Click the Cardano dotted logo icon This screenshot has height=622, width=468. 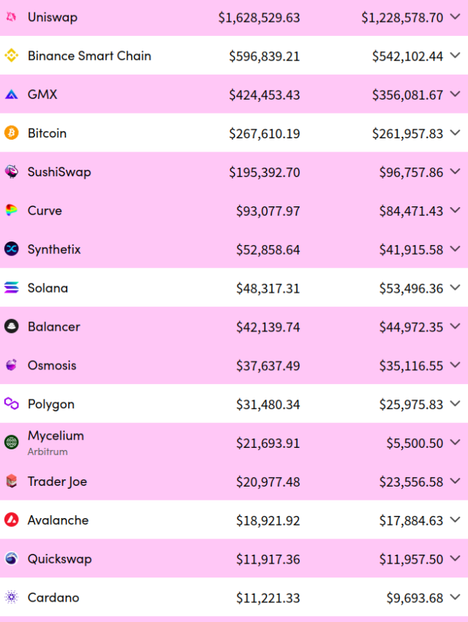click(11, 598)
